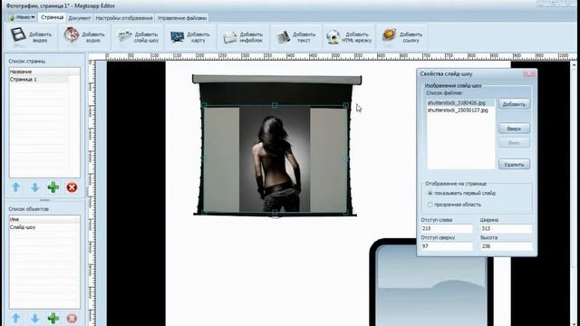Click the Имя column header
The width and height of the screenshot is (580, 326).
[44, 219]
